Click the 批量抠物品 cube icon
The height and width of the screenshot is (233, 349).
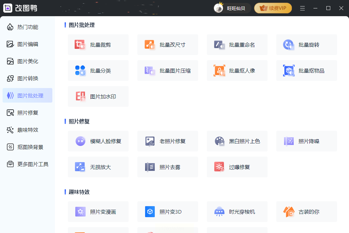coord(289,71)
